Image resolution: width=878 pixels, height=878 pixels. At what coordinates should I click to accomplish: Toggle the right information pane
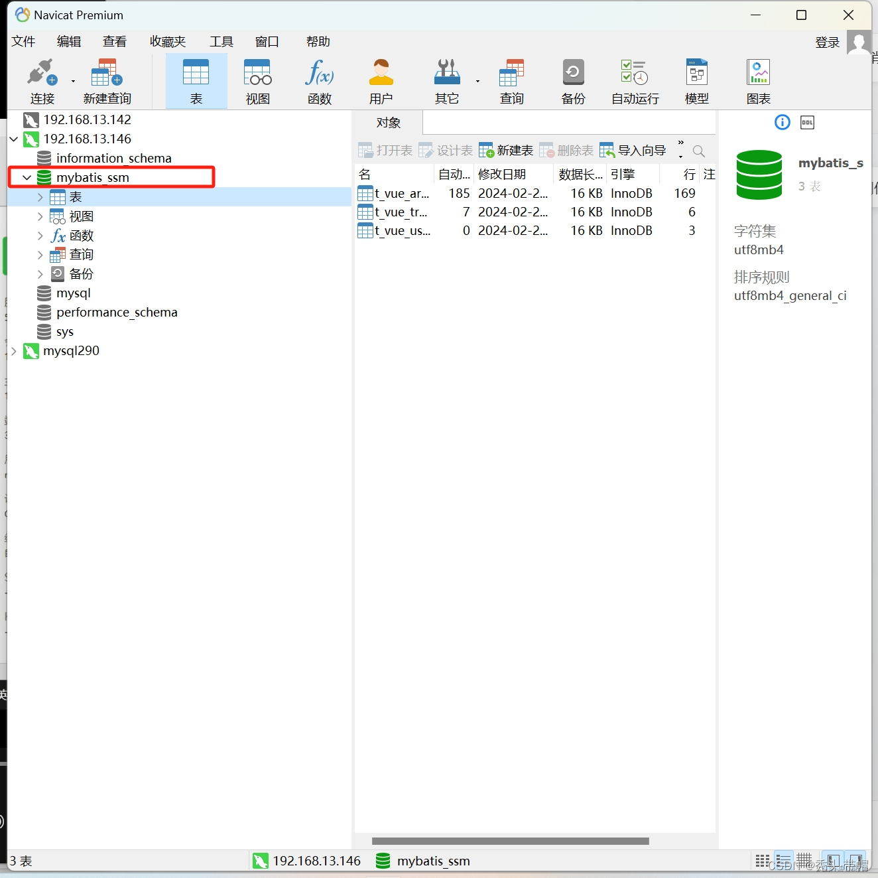click(x=856, y=861)
